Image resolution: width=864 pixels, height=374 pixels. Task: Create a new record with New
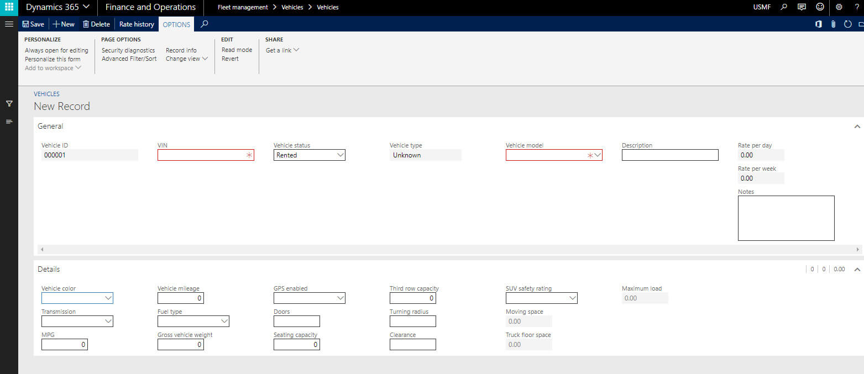pos(64,24)
